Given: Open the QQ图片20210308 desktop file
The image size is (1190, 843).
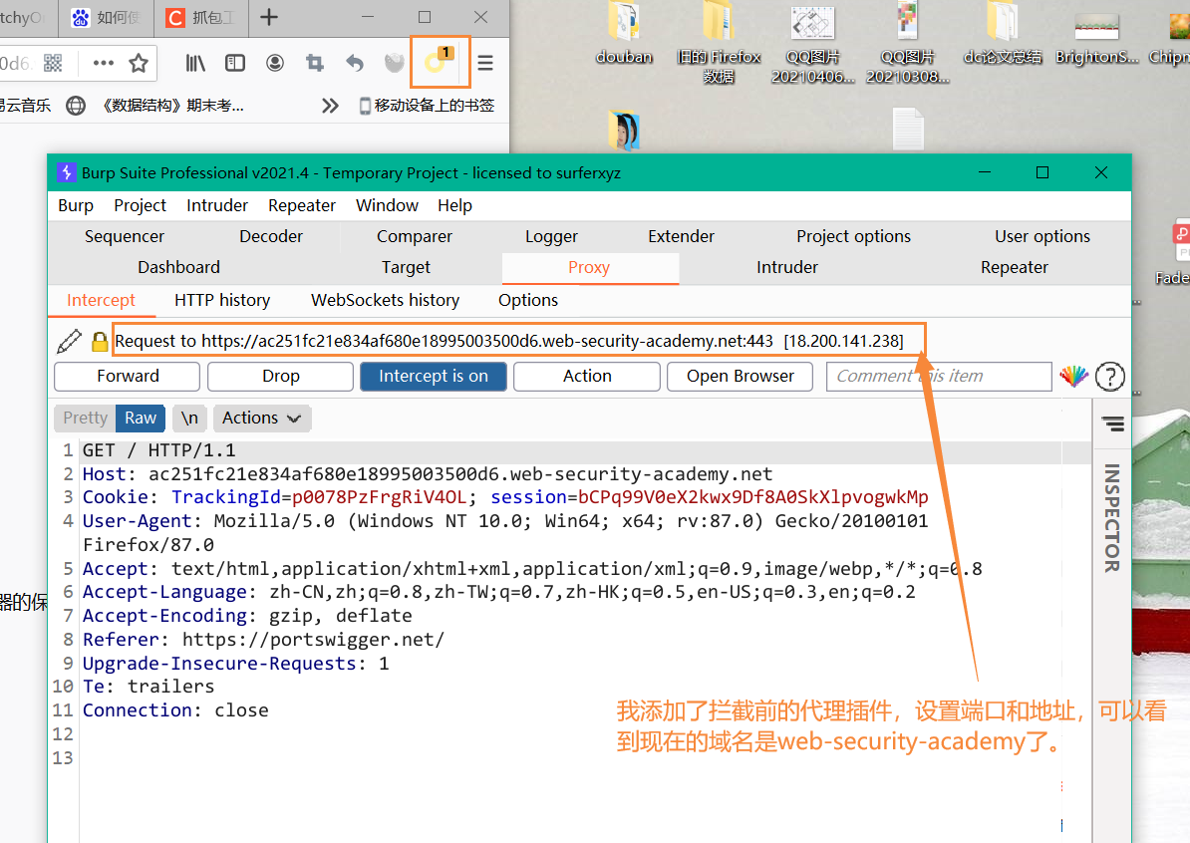Looking at the screenshot, I should (908, 43).
